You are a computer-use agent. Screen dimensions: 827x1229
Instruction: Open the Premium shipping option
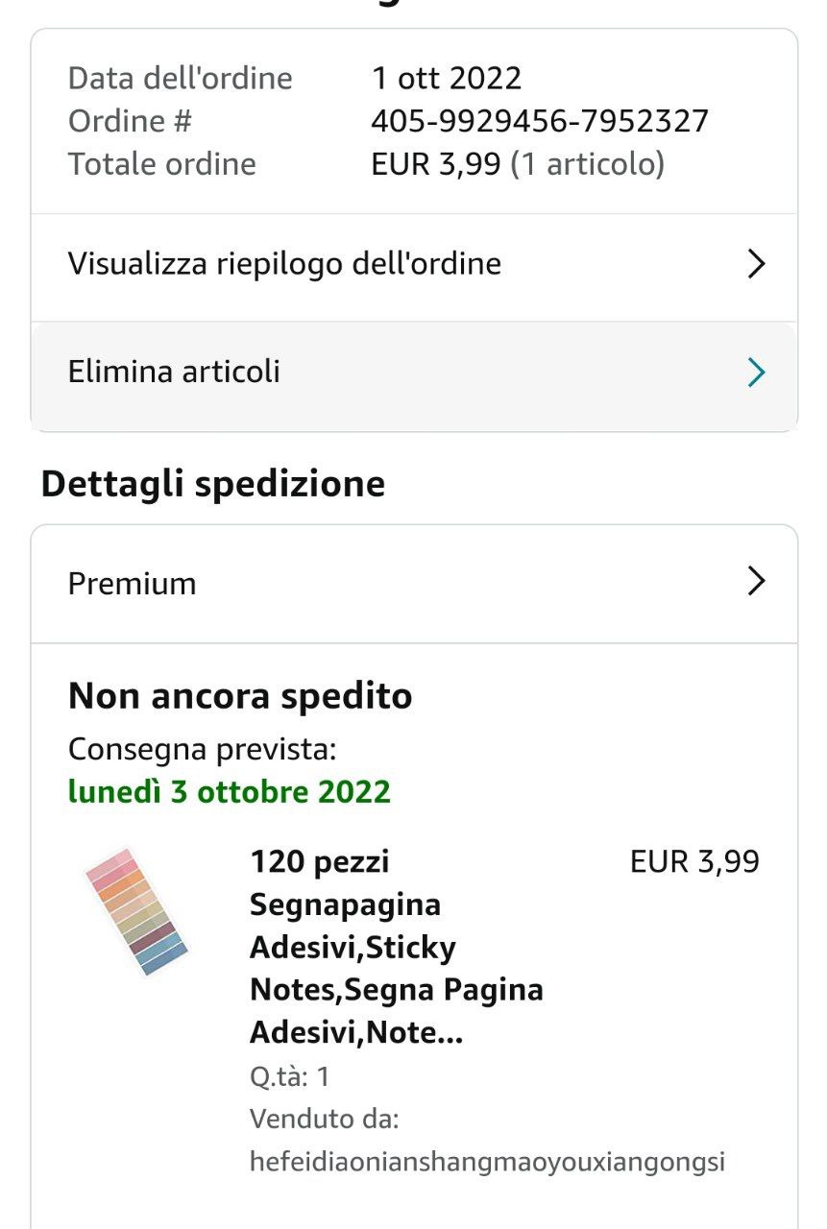132,584
